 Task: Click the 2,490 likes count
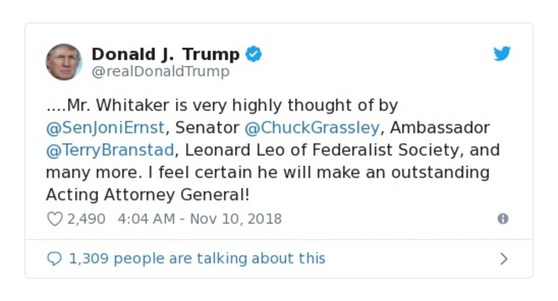86,219
